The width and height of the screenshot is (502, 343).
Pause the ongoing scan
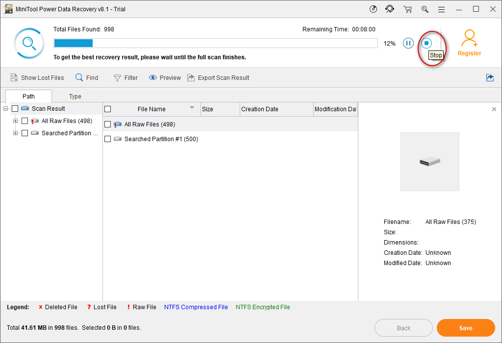point(408,43)
